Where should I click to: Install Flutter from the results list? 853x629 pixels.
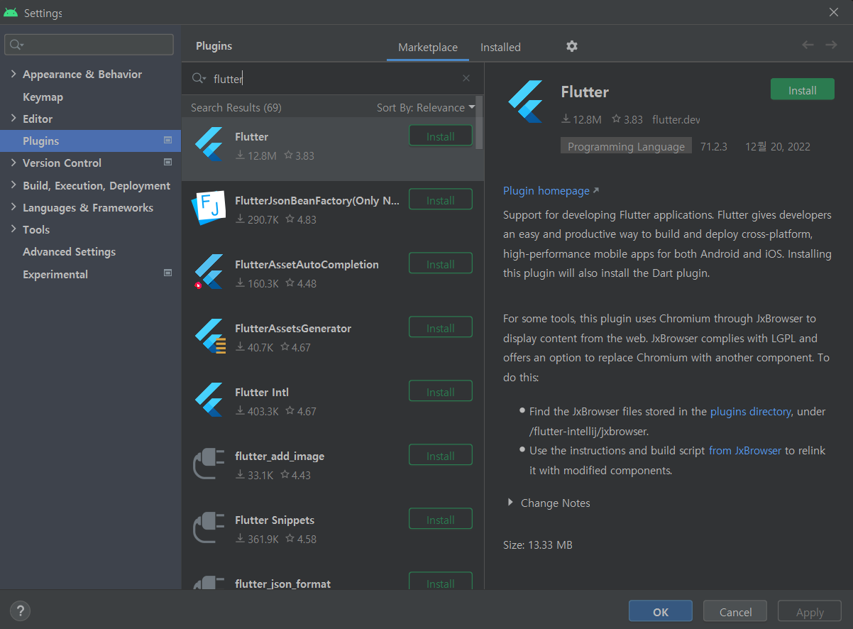point(441,136)
